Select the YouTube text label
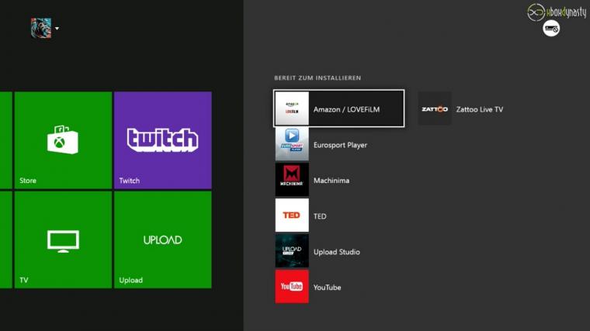590x331 pixels. coord(328,288)
